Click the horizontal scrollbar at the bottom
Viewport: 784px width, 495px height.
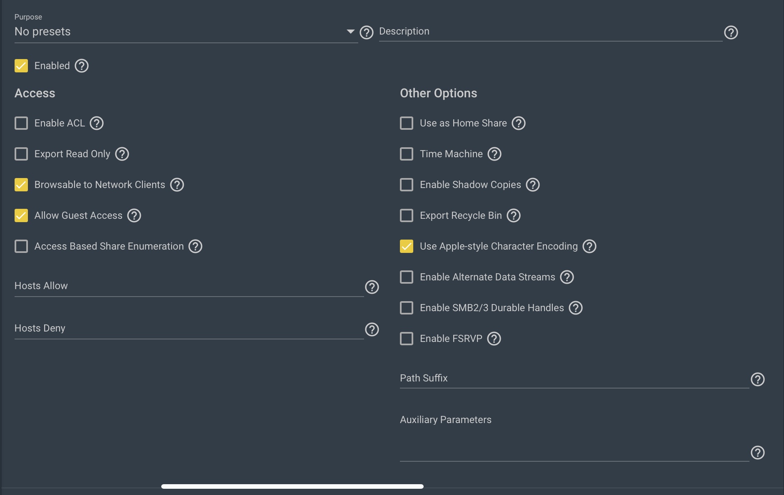click(292, 486)
